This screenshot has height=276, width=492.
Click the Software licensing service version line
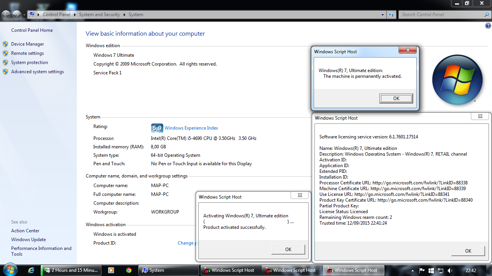coord(369,137)
